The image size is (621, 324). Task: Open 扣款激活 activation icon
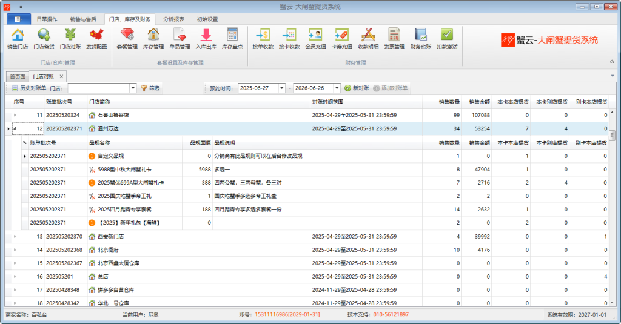pos(447,39)
